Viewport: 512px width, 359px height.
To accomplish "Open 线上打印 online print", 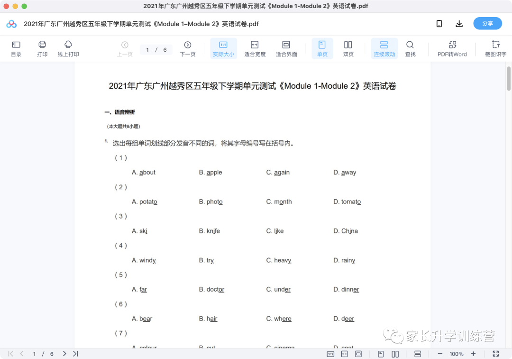I will (68, 49).
